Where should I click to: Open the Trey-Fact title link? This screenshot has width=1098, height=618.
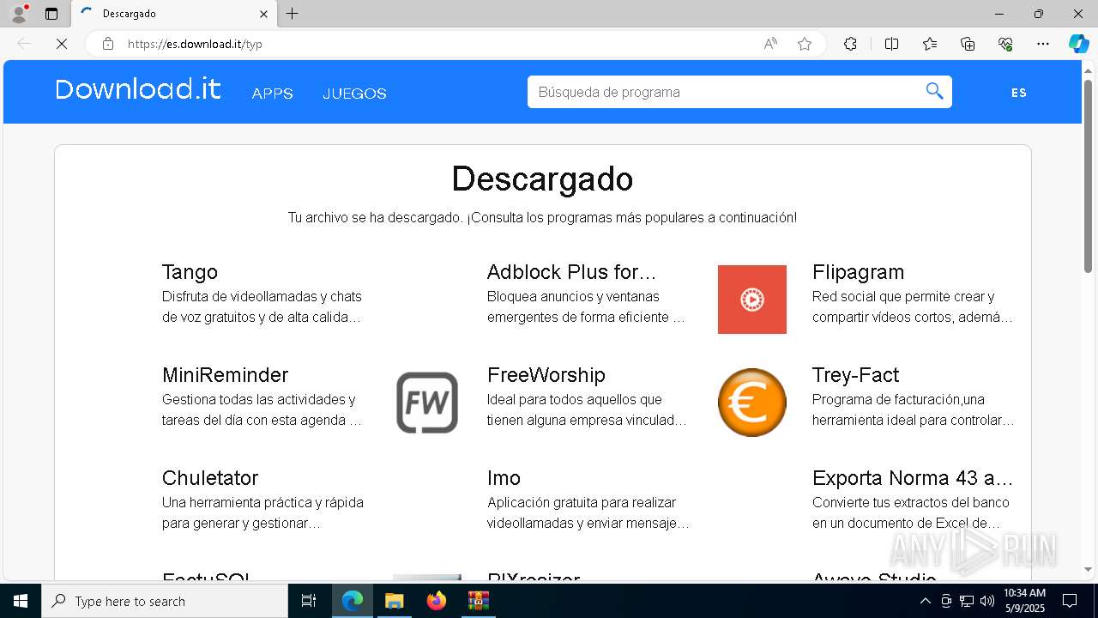(x=855, y=375)
